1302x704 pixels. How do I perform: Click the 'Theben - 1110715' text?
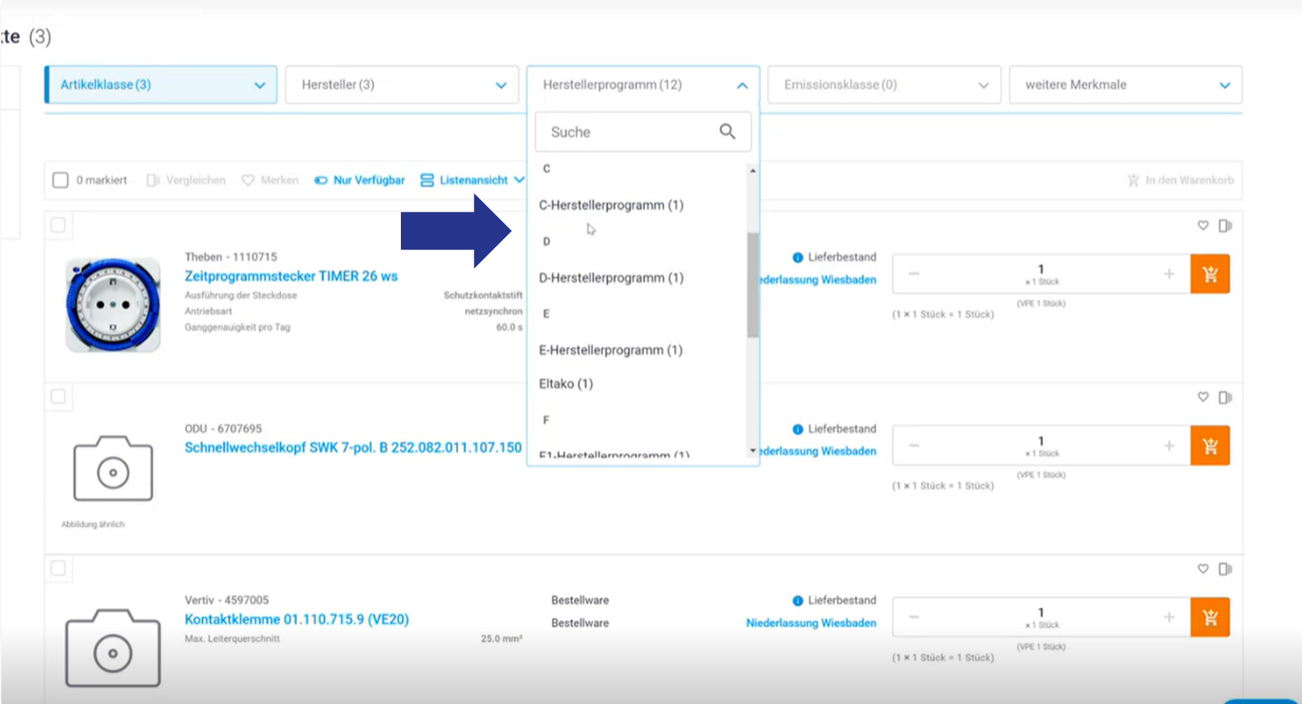231,257
